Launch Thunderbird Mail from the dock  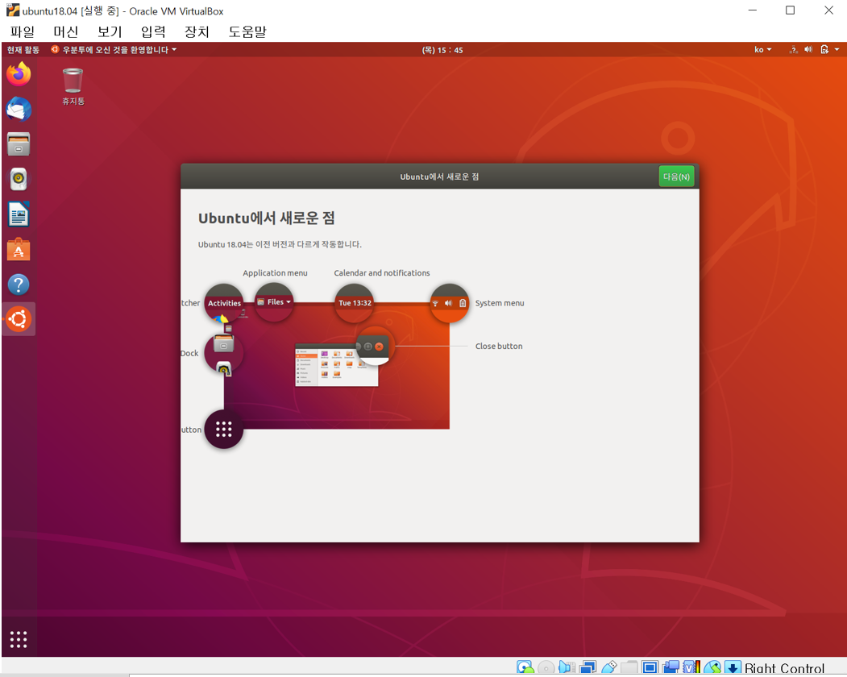pos(19,109)
